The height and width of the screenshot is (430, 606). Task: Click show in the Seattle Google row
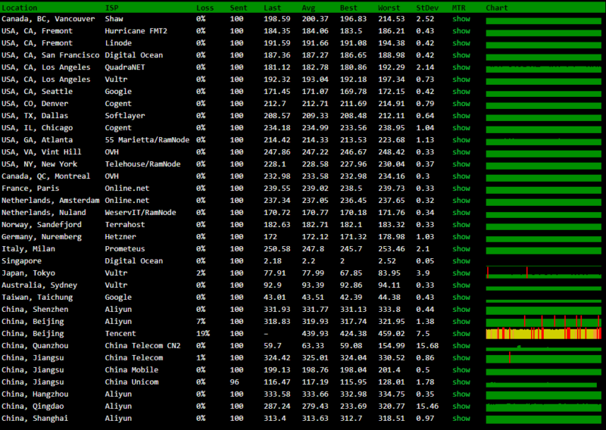[x=461, y=91]
